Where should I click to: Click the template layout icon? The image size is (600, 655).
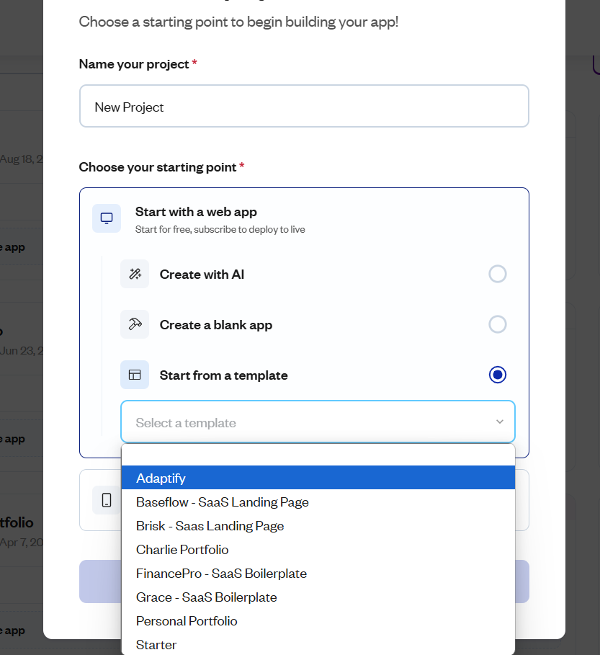coord(135,375)
